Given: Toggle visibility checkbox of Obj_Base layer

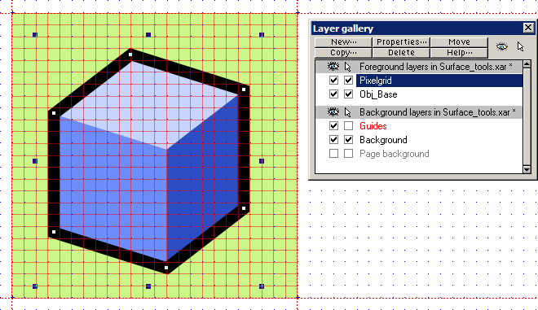Looking at the screenshot, I should 333,94.
